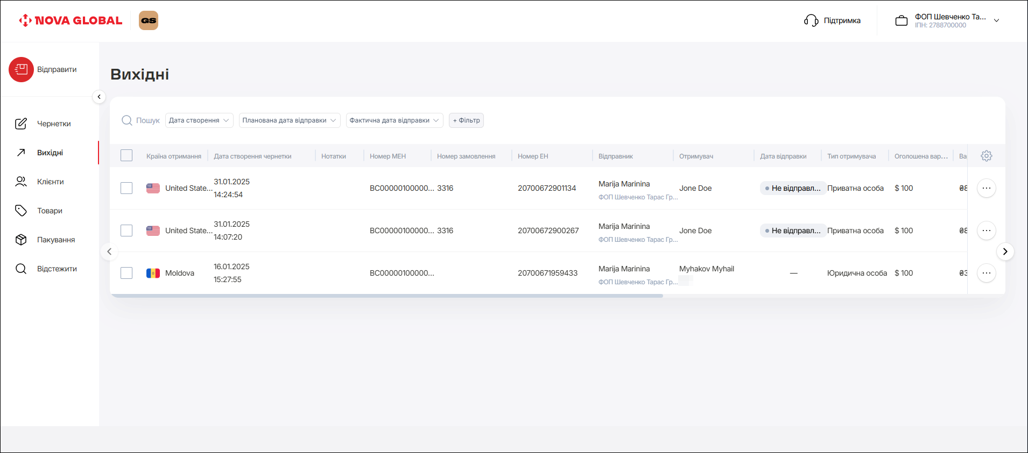Select checkbox for the Moldova shipment

click(x=126, y=273)
